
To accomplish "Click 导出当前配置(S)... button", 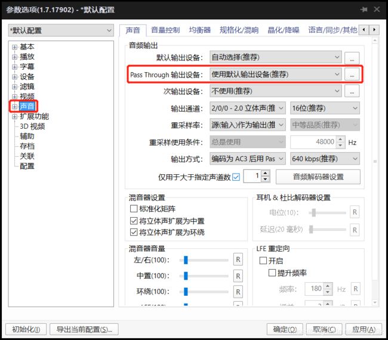I will [x=84, y=329].
